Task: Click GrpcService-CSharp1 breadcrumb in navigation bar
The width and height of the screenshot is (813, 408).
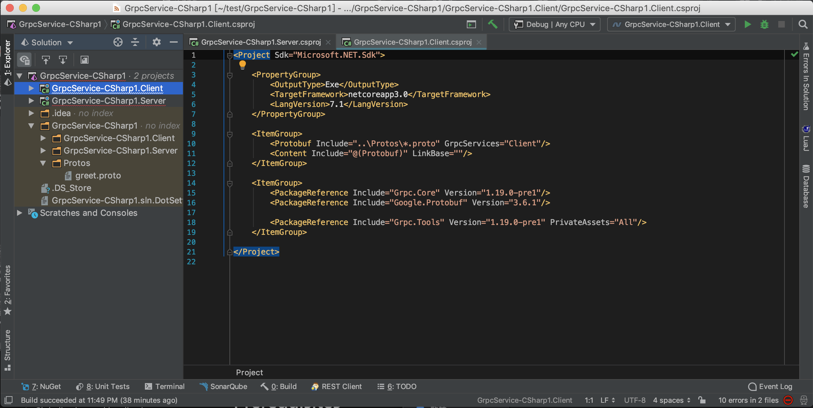Action: [55, 24]
